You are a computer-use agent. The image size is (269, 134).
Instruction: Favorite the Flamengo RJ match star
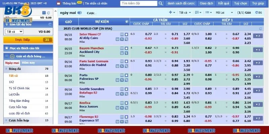(x=126, y=117)
